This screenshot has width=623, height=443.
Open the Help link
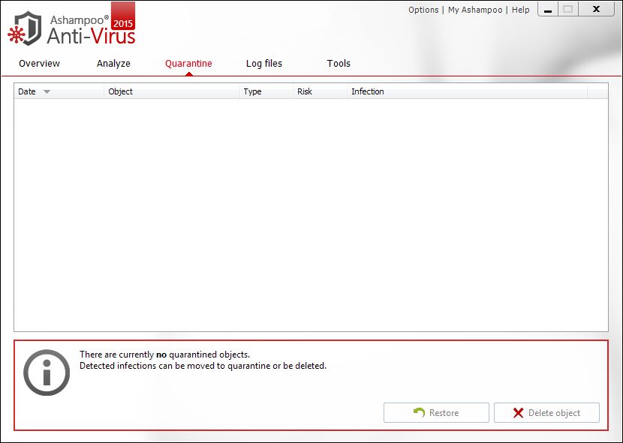click(x=520, y=10)
